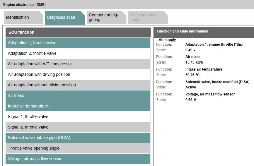
Task: Select Signal 1, throttle valve entry
Action: click(78, 117)
